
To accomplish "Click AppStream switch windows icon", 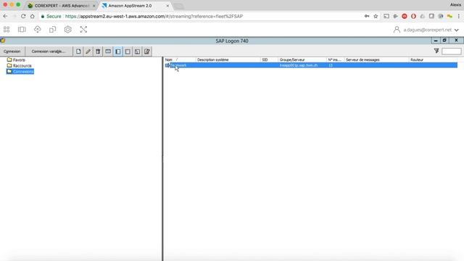I will click(x=22, y=29).
